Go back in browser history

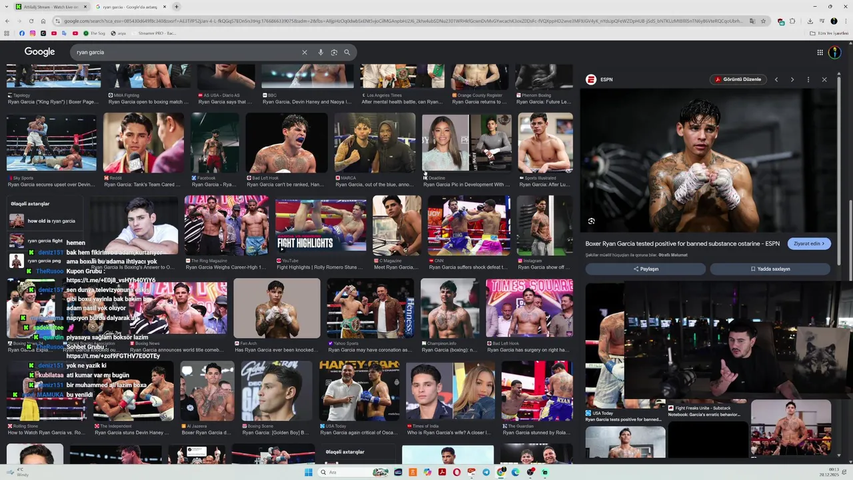7,21
